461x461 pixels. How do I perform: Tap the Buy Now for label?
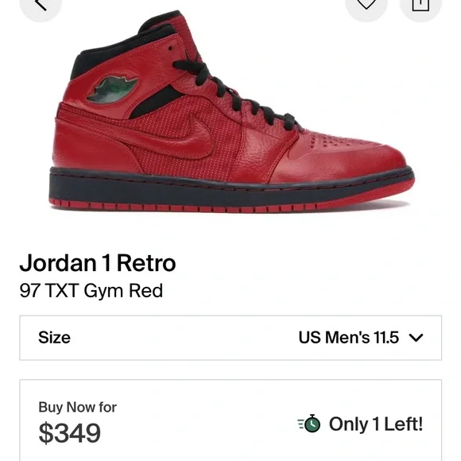click(x=78, y=407)
